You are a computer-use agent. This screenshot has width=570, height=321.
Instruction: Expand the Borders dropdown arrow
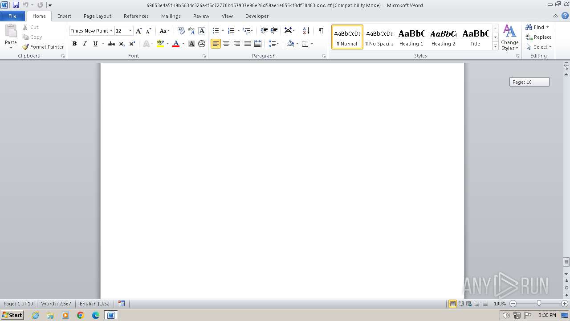coord(312,44)
